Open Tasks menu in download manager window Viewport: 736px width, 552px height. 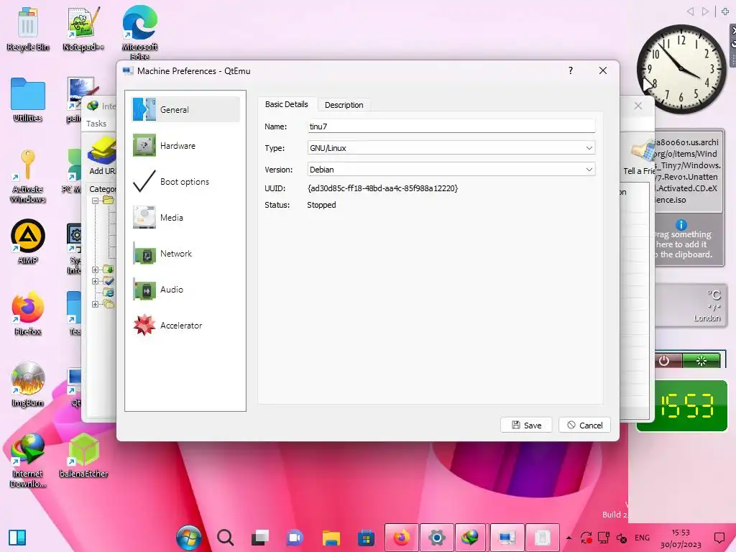point(96,124)
